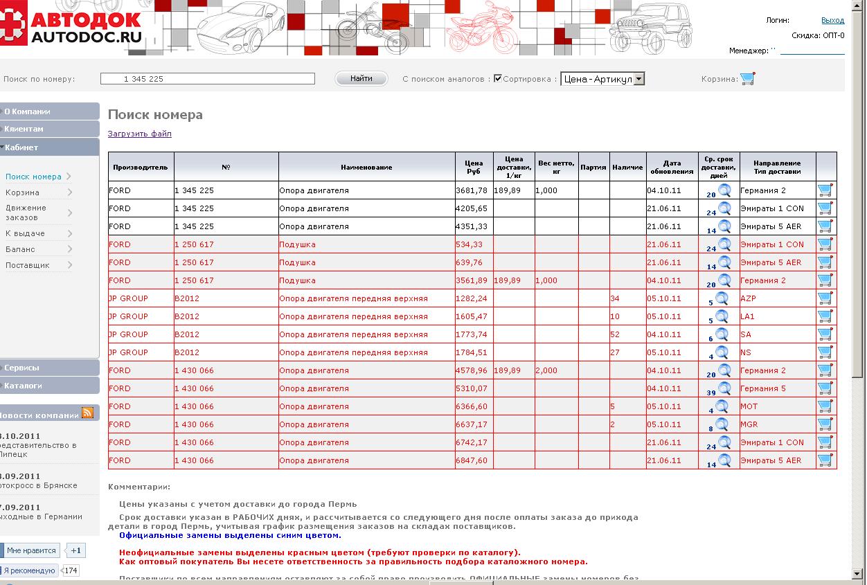Click the Цена Руб column header
The height and width of the screenshot is (585, 867).
(x=474, y=167)
